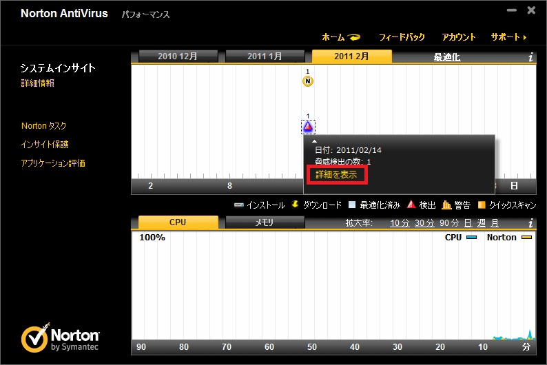The image size is (547, 365).
Task: Close the Norton AntiVirus window
Action: [x=531, y=10]
